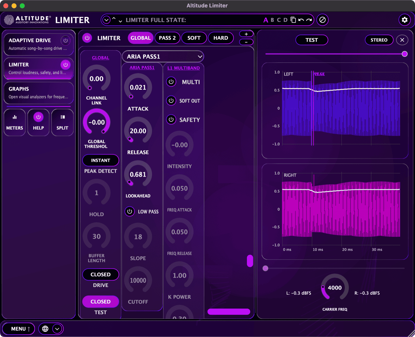The width and height of the screenshot is (415, 337).
Task: Click the vertical scrollbar thumb
Action: [250, 261]
